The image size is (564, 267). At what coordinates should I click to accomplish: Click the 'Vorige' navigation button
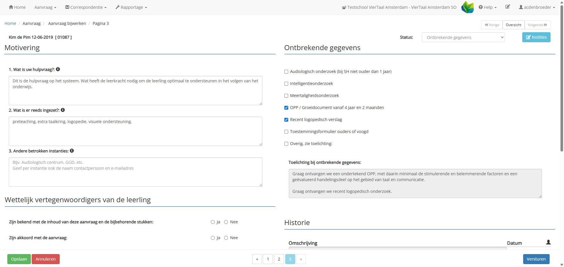tap(492, 25)
